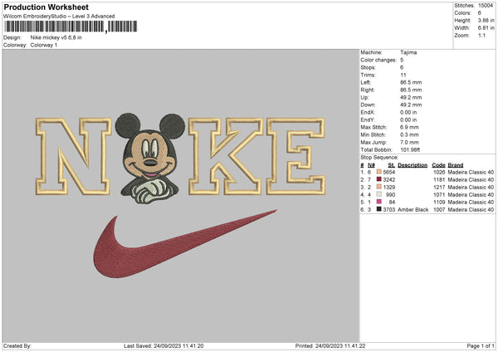Click the 'Description' column header
498x352 pixels.
(x=413, y=165)
